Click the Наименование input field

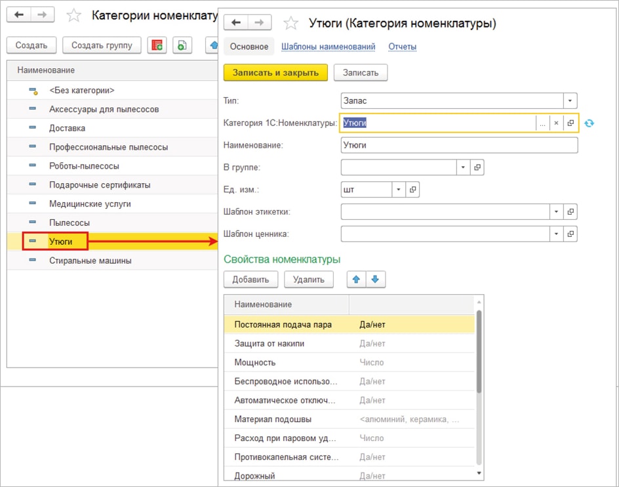click(x=459, y=145)
